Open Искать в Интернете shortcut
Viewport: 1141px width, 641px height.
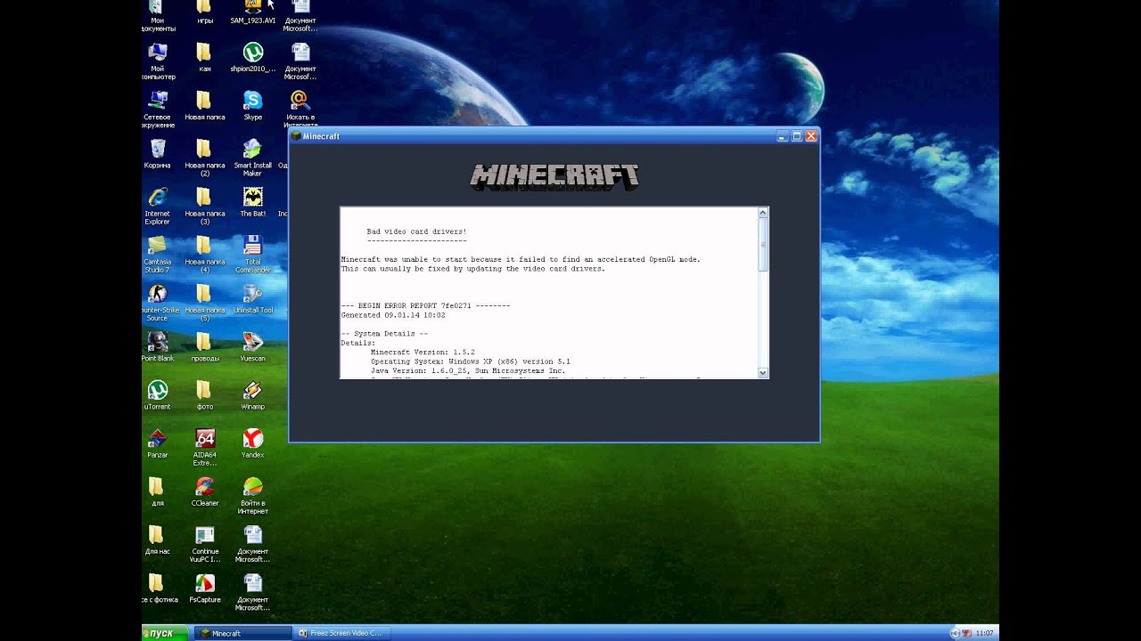pos(300,110)
